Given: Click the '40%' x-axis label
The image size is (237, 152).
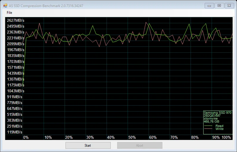Looking at the screenshot, I should point(111,138).
